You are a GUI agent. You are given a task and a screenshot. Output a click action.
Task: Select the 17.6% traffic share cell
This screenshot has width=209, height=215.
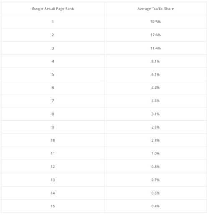pos(155,35)
